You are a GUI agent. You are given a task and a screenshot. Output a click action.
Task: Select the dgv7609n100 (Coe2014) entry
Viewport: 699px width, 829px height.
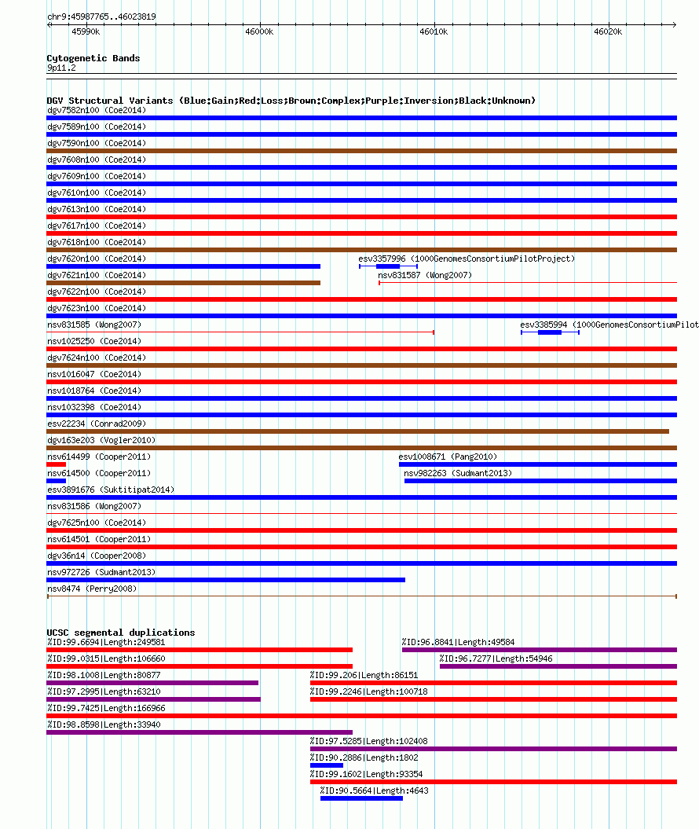97,176
